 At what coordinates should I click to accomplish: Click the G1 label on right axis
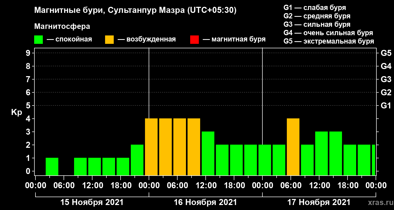pyautogui.click(x=386, y=106)
